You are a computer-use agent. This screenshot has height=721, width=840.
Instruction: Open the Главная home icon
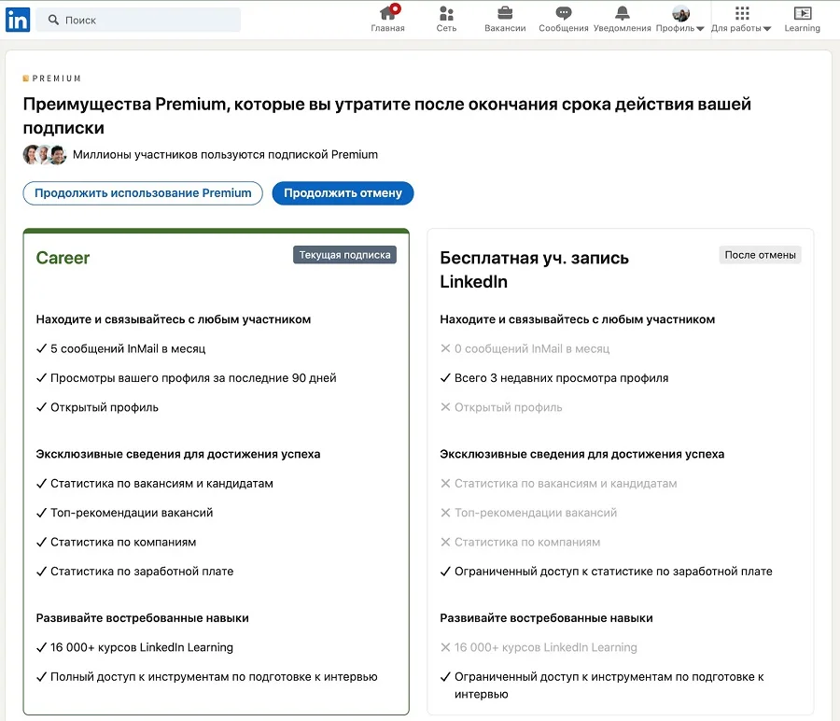coord(387,13)
